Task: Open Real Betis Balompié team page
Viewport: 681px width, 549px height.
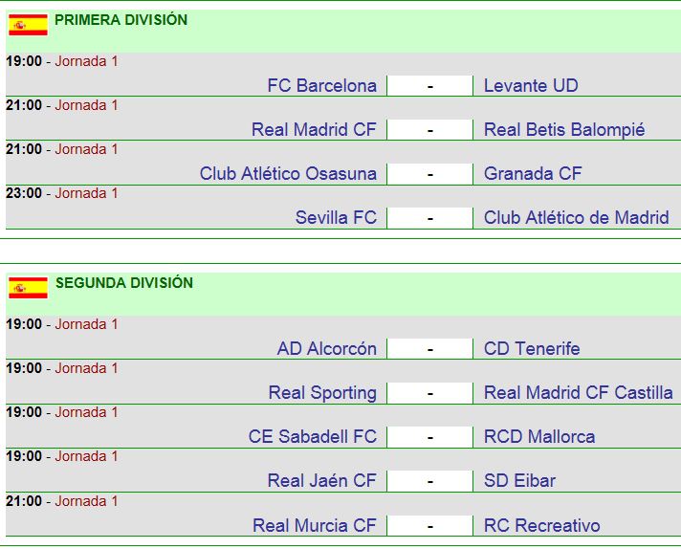Action: pyautogui.click(x=564, y=130)
